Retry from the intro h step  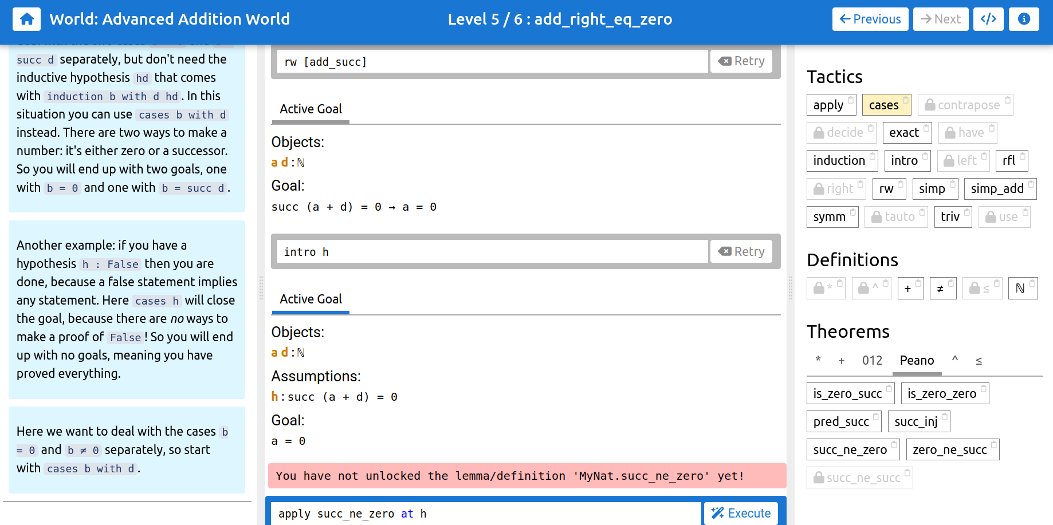click(x=741, y=251)
